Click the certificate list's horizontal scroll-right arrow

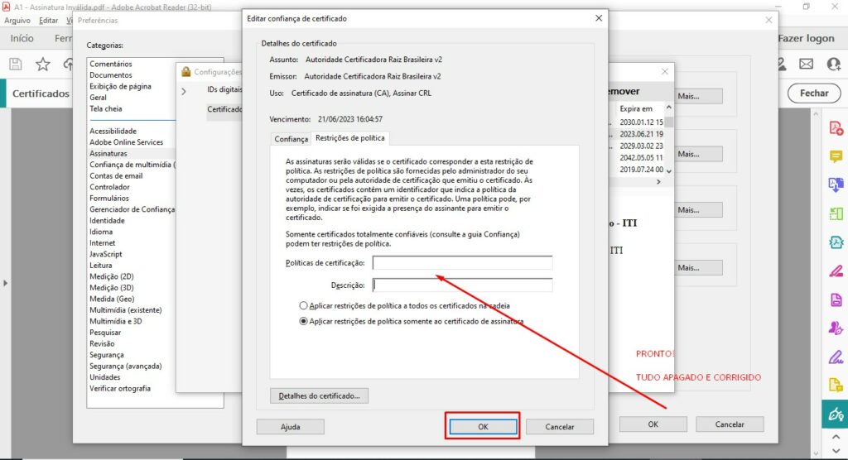pyautogui.click(x=658, y=182)
